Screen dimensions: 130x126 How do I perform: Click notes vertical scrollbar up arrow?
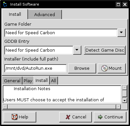point(124,88)
